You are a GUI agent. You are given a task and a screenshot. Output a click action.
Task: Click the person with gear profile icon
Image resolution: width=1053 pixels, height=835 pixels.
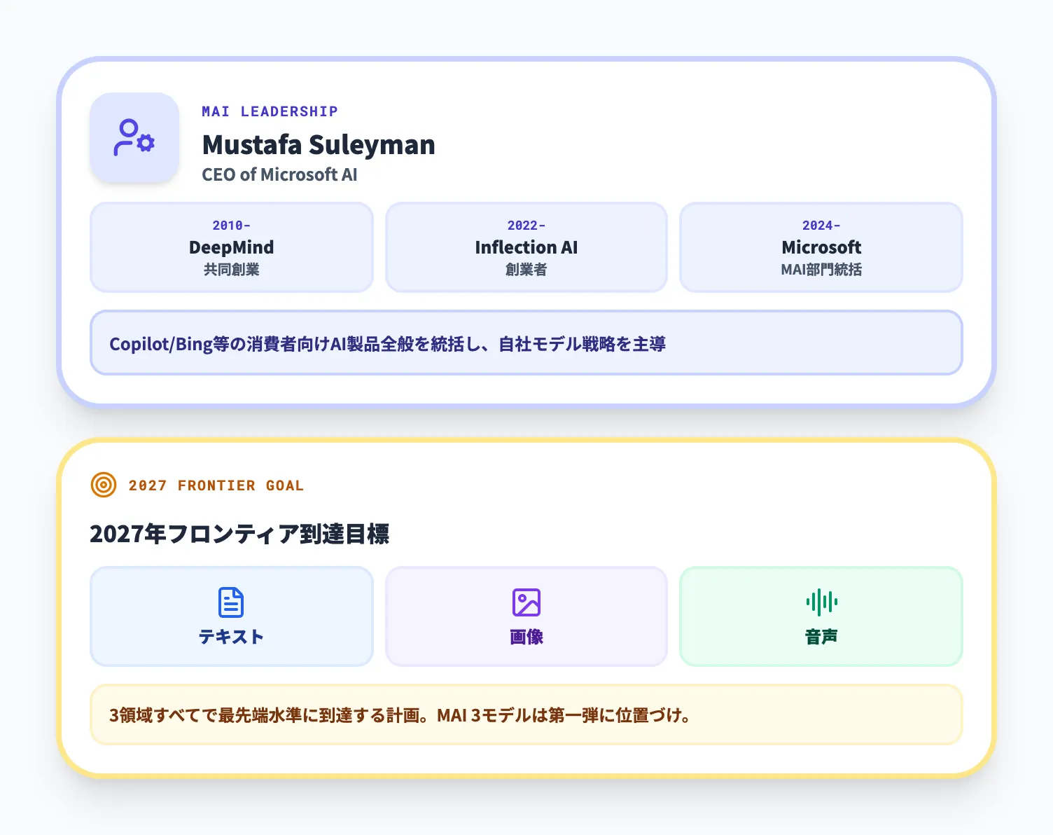point(134,138)
